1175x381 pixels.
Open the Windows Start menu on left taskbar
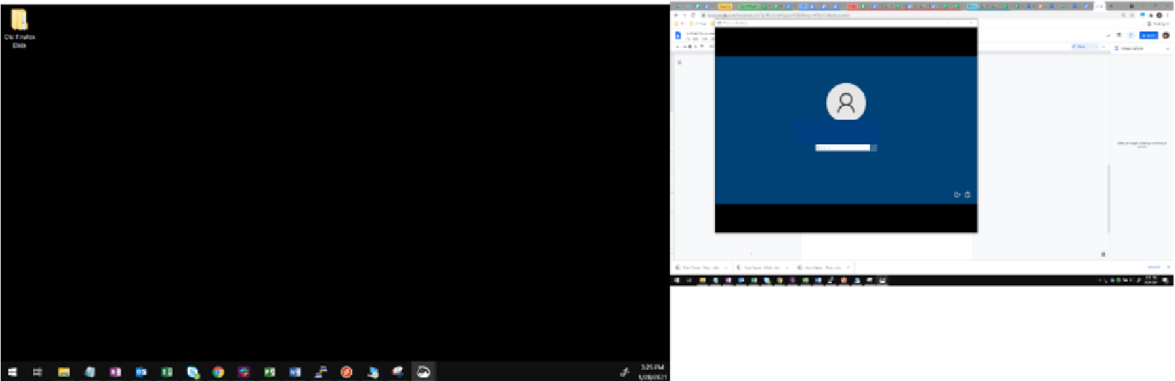coord(12,372)
